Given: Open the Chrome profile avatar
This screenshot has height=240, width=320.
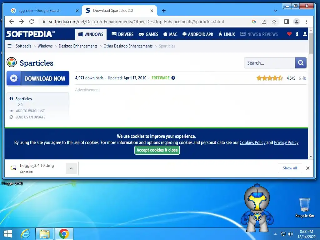Looking at the screenshot, I should pos(297,22).
